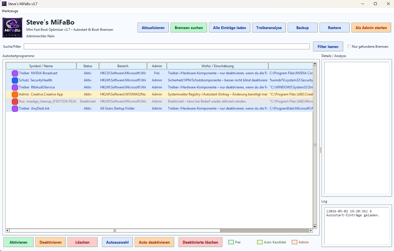This screenshot has height=251, width=394.
Task: Click the splitter grip beside Details panel
Action: [x=320, y=150]
